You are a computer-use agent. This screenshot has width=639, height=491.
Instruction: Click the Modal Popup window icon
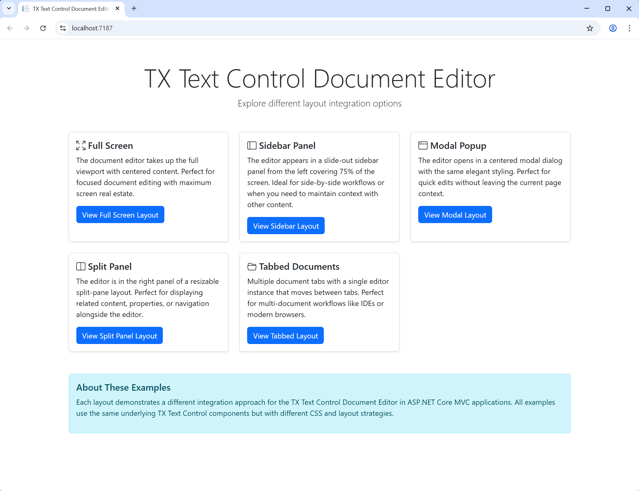click(x=423, y=145)
